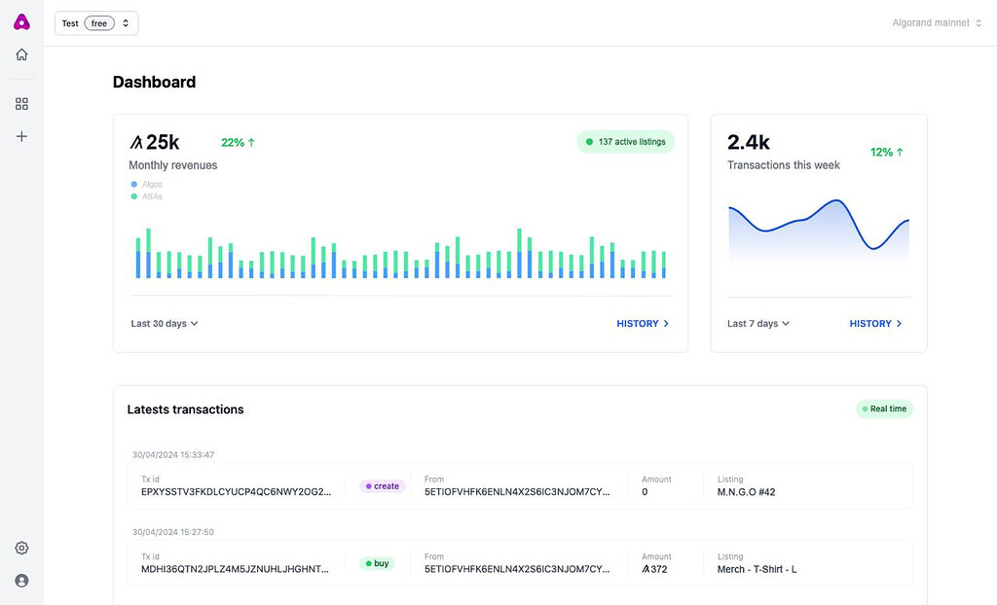Open Settings via the gear icon
This screenshot has height=605, width=997.
click(21, 548)
